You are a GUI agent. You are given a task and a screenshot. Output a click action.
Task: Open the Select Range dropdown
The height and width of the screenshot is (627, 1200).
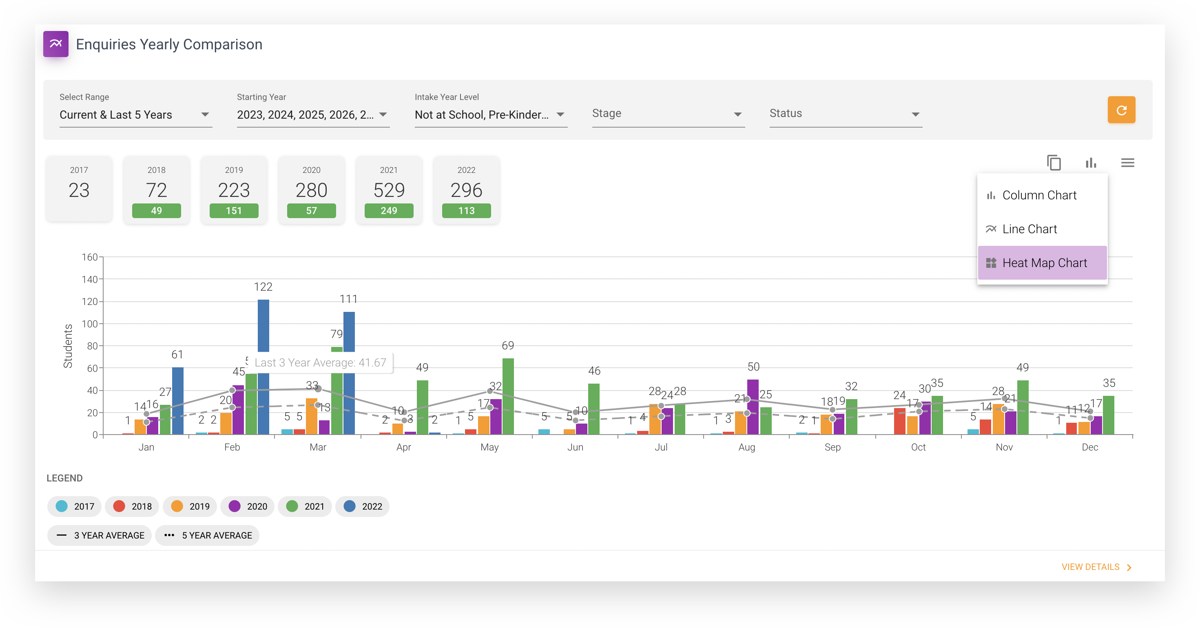135,115
